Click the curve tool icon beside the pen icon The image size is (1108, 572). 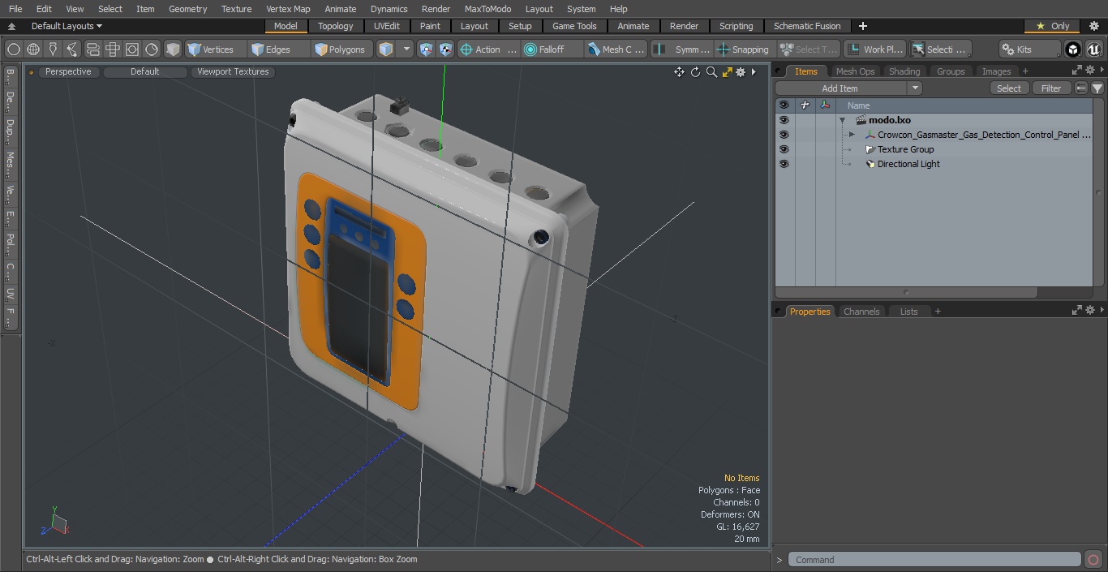click(x=72, y=49)
